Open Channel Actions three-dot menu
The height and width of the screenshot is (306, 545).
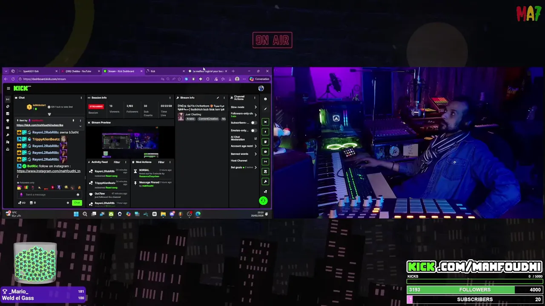(x=255, y=98)
